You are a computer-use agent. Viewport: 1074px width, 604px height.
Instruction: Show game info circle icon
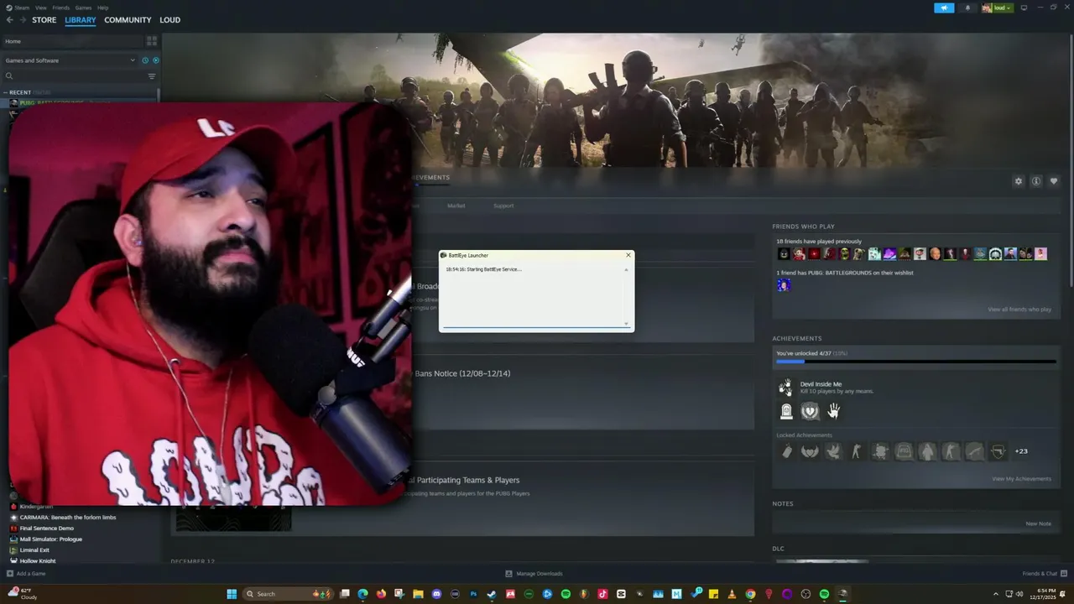click(1036, 181)
